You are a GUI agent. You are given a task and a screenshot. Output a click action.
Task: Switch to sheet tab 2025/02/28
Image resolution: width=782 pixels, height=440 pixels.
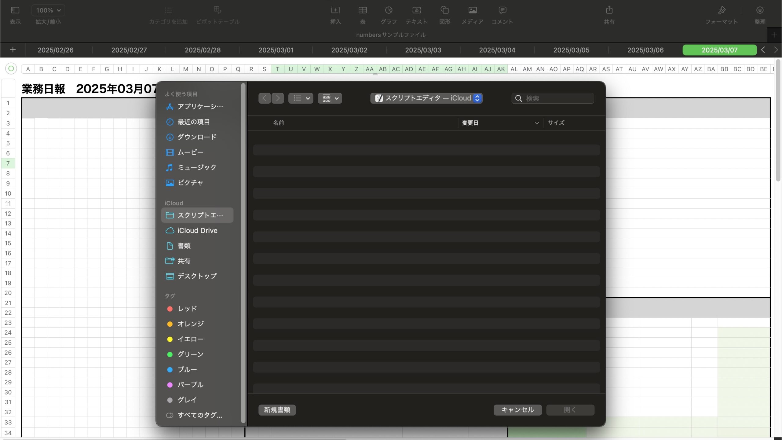tap(203, 50)
